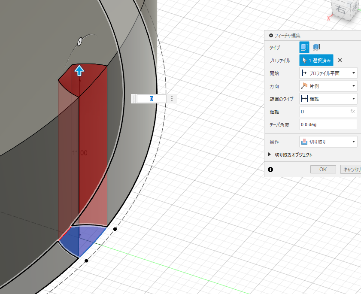The width and height of the screenshot is (361, 294).
Task: Click the taper angle rotation manipulator handle
Action: 79,42
